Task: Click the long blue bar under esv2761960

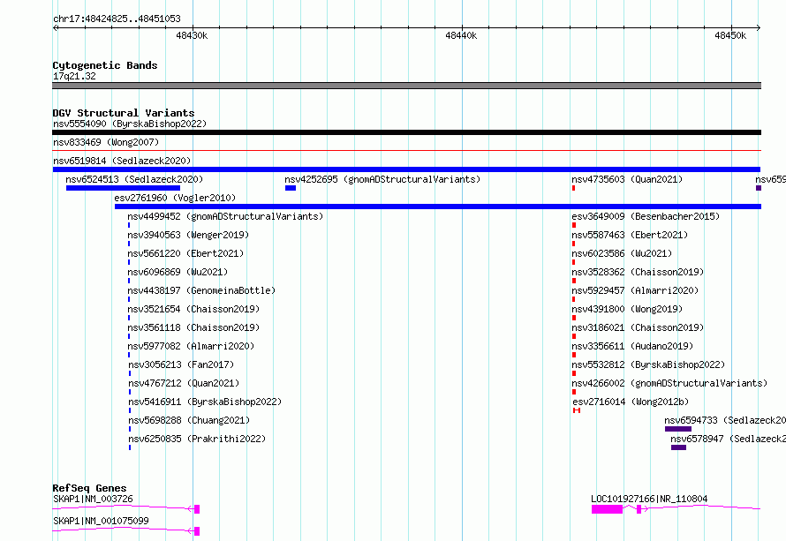Action: click(438, 207)
